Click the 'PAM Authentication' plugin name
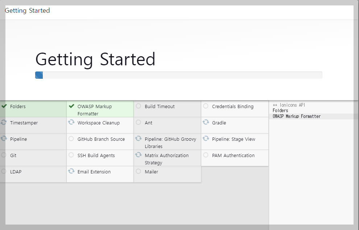Image resolution: width=359 pixels, height=230 pixels. click(x=233, y=155)
